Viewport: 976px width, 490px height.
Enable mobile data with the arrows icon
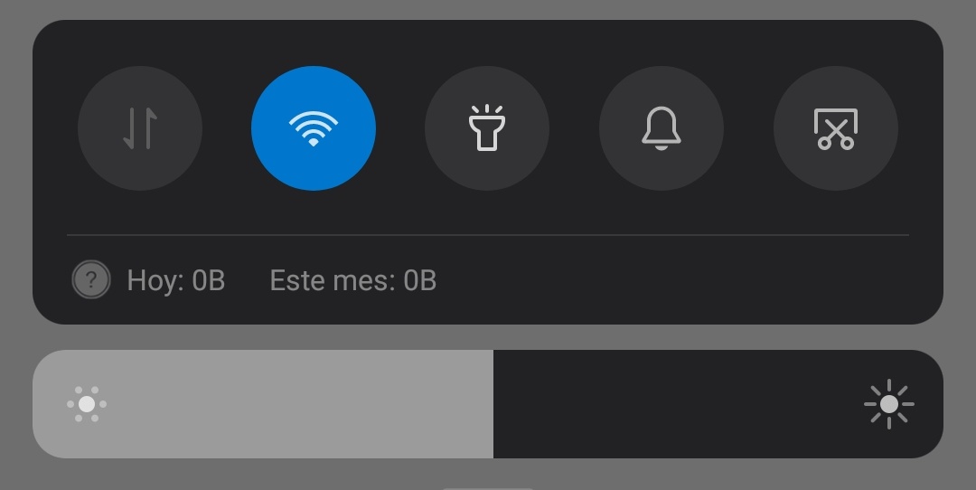[x=140, y=128]
